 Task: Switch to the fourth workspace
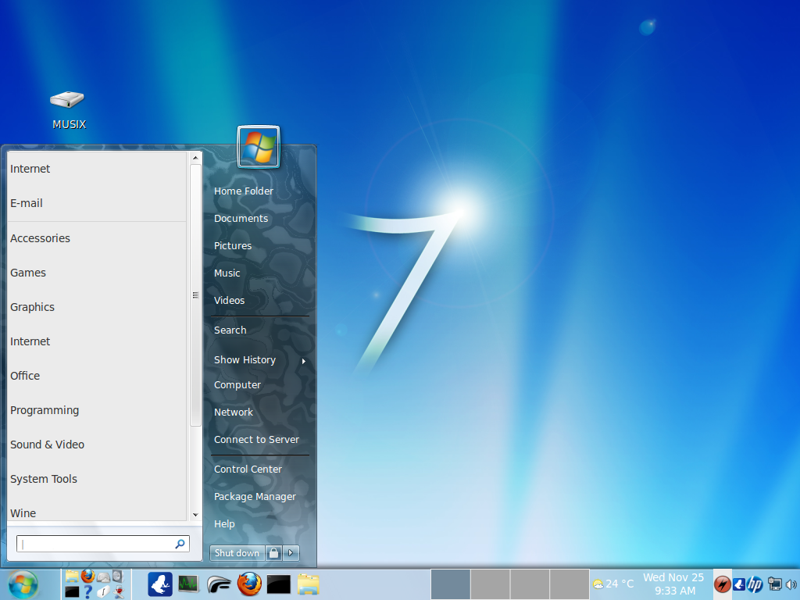click(x=570, y=584)
